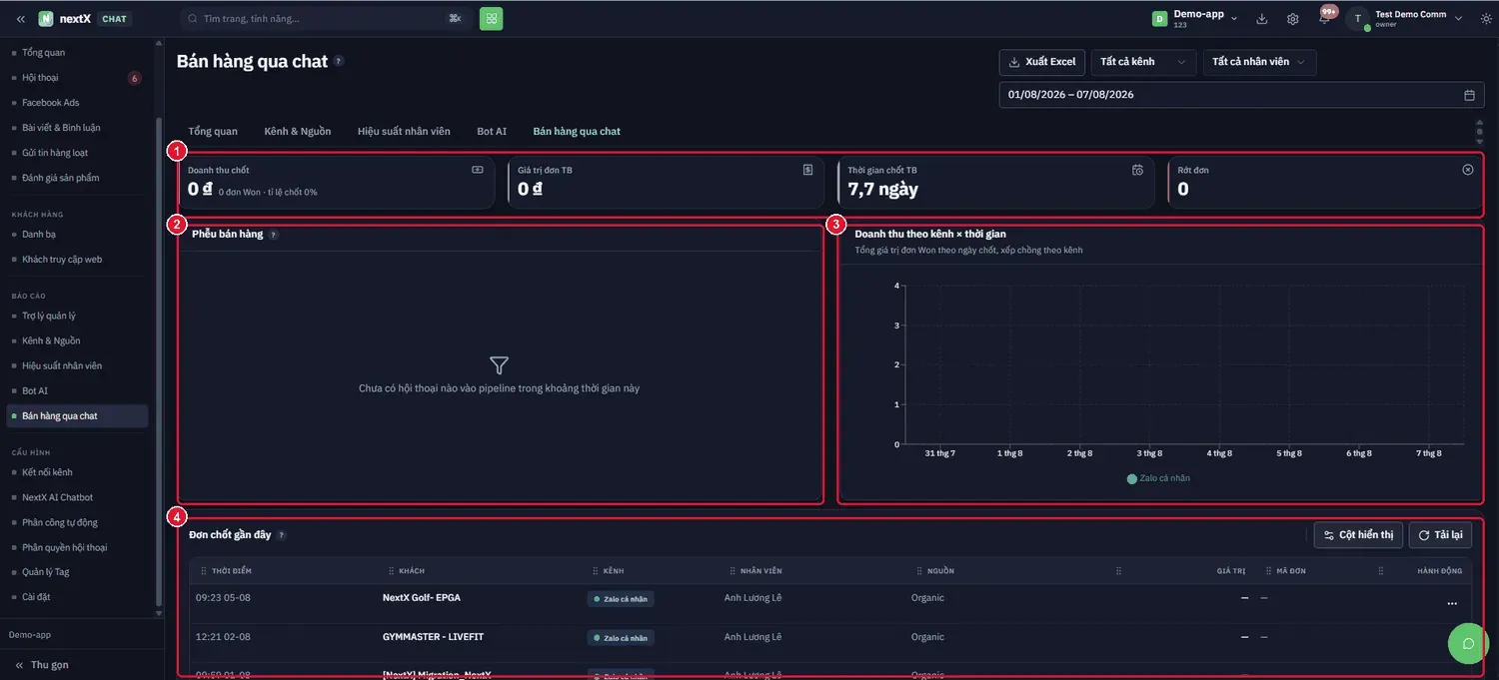Click the help icon beside the page title

pos(339,61)
